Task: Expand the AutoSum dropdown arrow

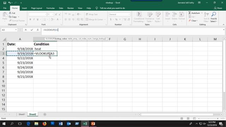Action: (202, 13)
